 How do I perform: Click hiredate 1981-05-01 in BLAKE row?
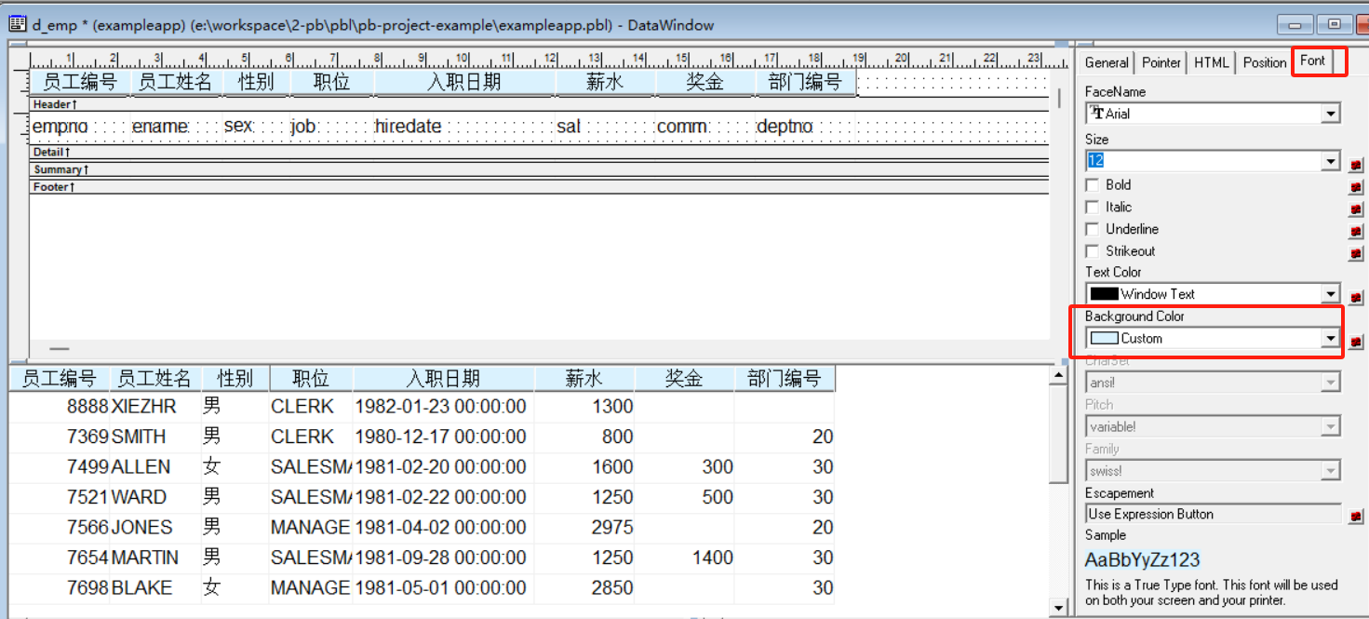tap(440, 587)
